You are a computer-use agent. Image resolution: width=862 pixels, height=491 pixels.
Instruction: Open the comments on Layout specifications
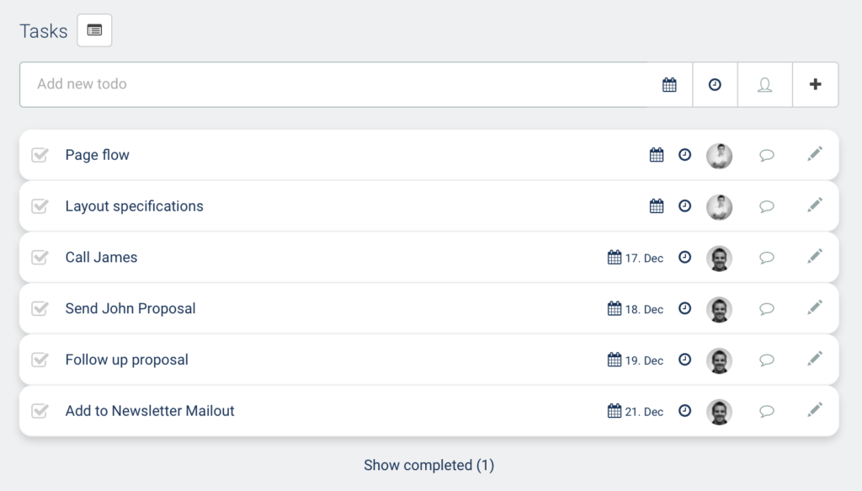click(x=766, y=206)
